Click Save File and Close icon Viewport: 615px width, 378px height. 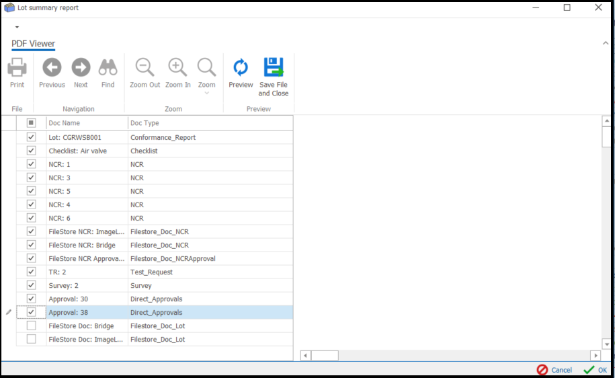pyautogui.click(x=273, y=68)
